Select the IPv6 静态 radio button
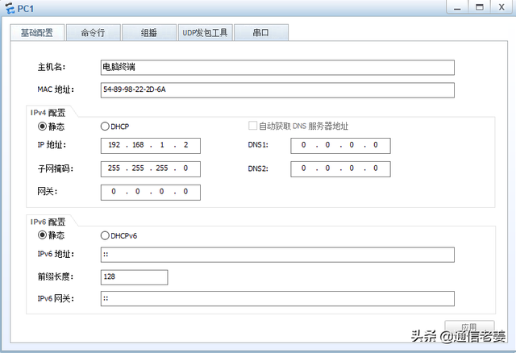 pyautogui.click(x=42, y=235)
